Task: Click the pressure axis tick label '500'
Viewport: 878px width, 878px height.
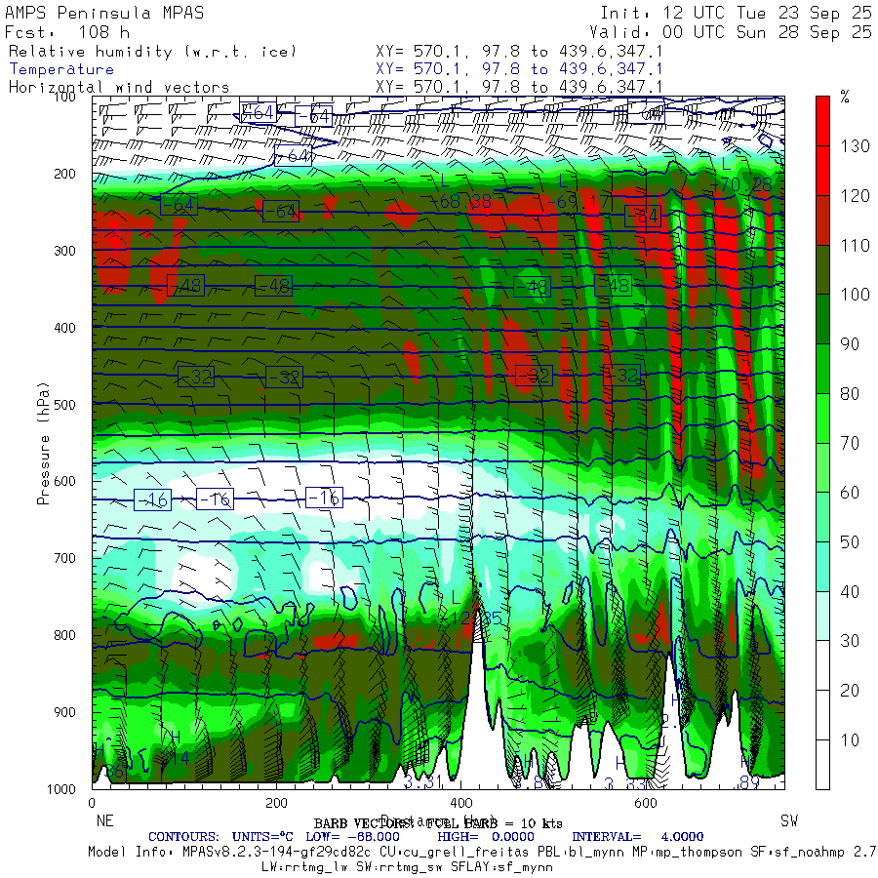Action: (x=64, y=404)
